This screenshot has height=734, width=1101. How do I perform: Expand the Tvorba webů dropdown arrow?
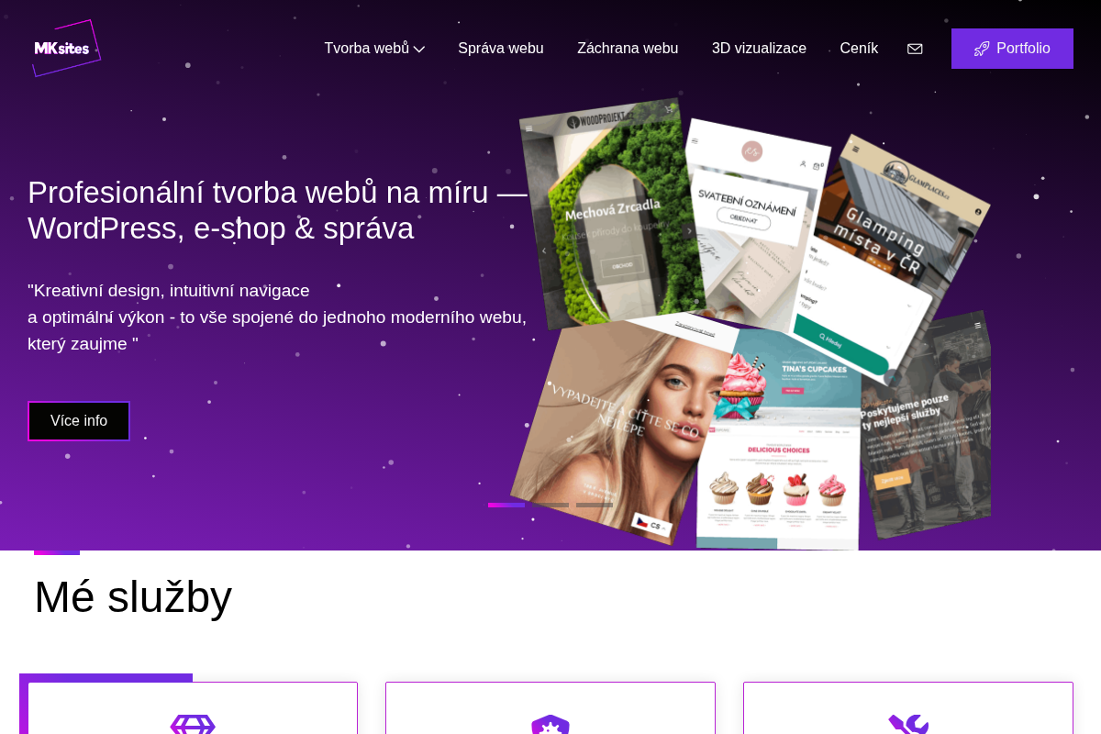tap(419, 50)
